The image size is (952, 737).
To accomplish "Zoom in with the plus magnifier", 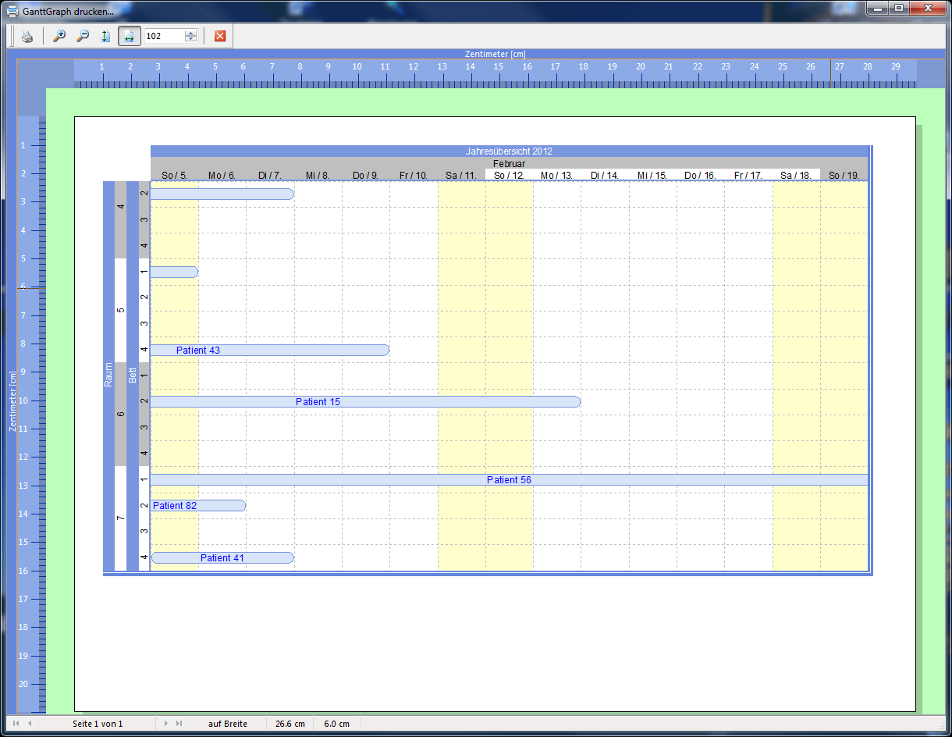I will [x=59, y=37].
